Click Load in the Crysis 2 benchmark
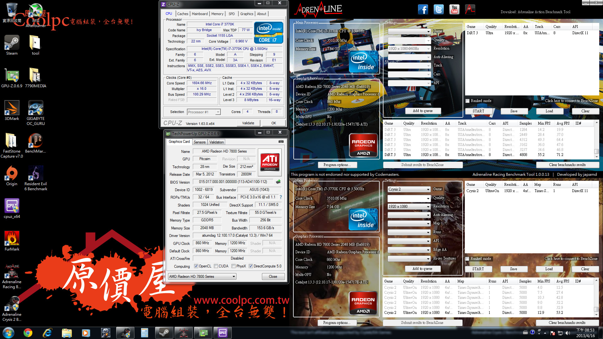The height and width of the screenshot is (339, 603). coord(549,269)
